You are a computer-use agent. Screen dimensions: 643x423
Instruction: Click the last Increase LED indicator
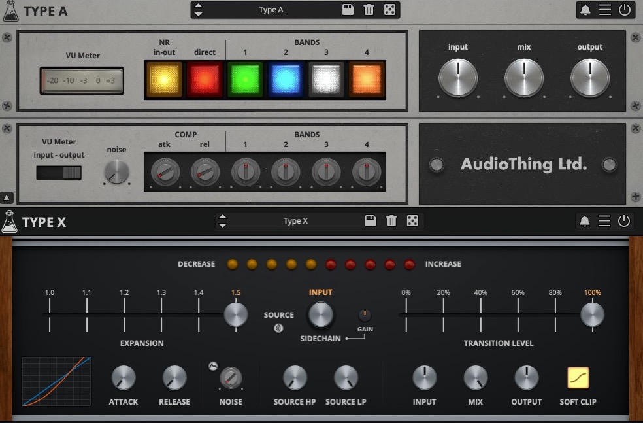(409, 264)
